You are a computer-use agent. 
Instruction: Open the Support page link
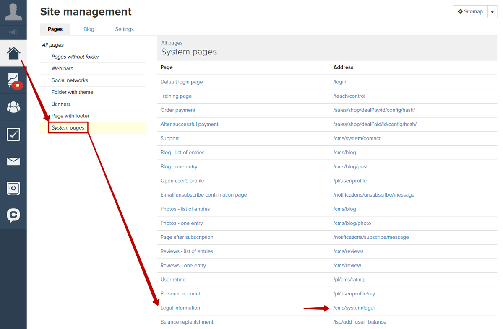coord(169,138)
